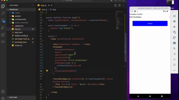Open Explorer more actions ellipsis
Viewport: 179px width, 100px height.
tap(32, 5)
